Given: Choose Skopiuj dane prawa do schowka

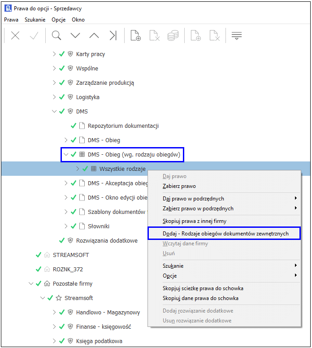Looking at the screenshot, I should [224, 298].
